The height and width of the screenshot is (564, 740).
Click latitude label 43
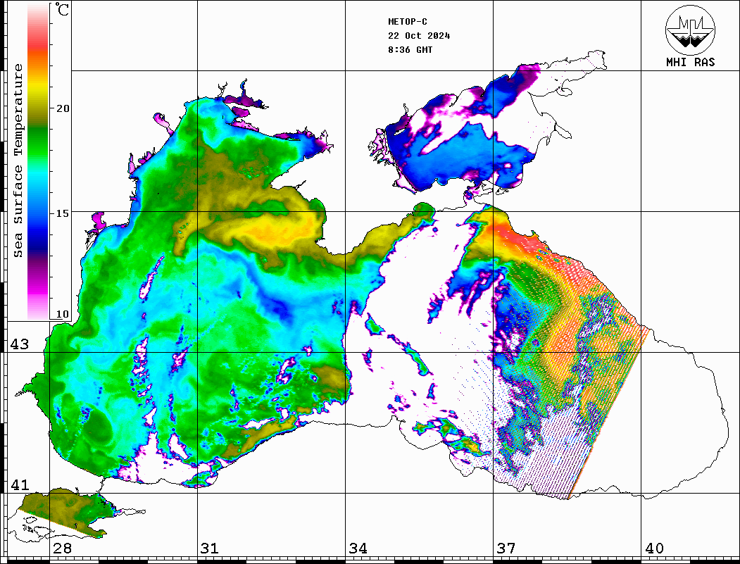pyautogui.click(x=20, y=344)
